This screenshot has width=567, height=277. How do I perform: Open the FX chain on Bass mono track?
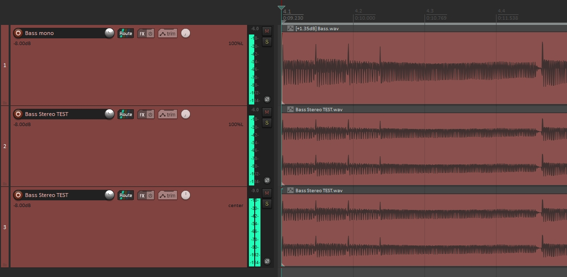142,34
